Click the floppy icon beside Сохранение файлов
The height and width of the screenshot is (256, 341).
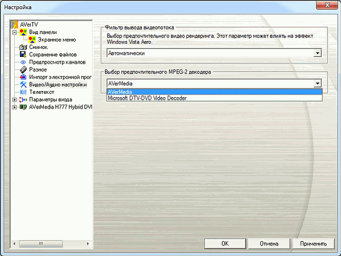pos(23,55)
